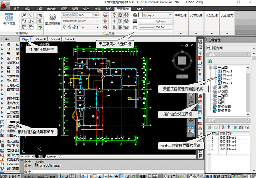Toggle the 基线 status bar button
The height and width of the screenshot is (178, 256).
pyautogui.click(x=217, y=175)
